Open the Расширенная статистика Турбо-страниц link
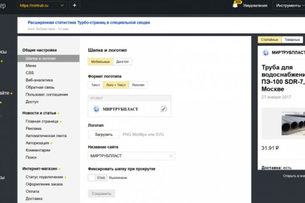This screenshot has width=305, height=203. click(x=89, y=22)
